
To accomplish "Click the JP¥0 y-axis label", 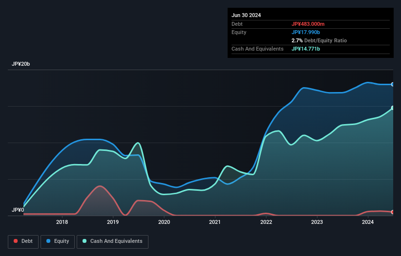I will tap(18, 210).
